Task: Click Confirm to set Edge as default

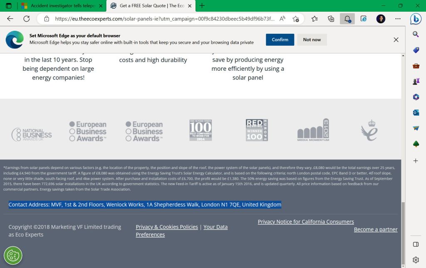Action: (x=280, y=40)
